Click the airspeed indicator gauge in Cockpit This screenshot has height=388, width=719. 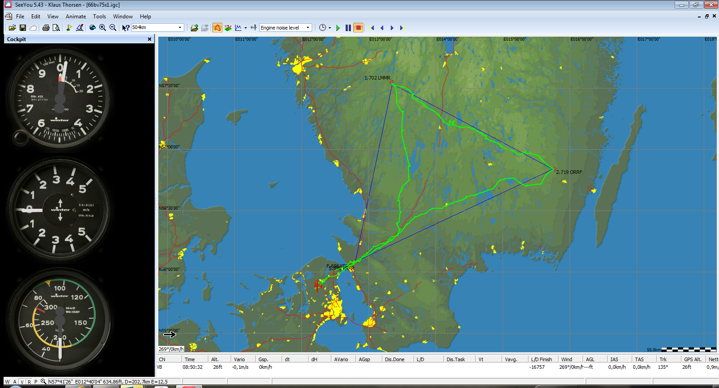point(60,320)
